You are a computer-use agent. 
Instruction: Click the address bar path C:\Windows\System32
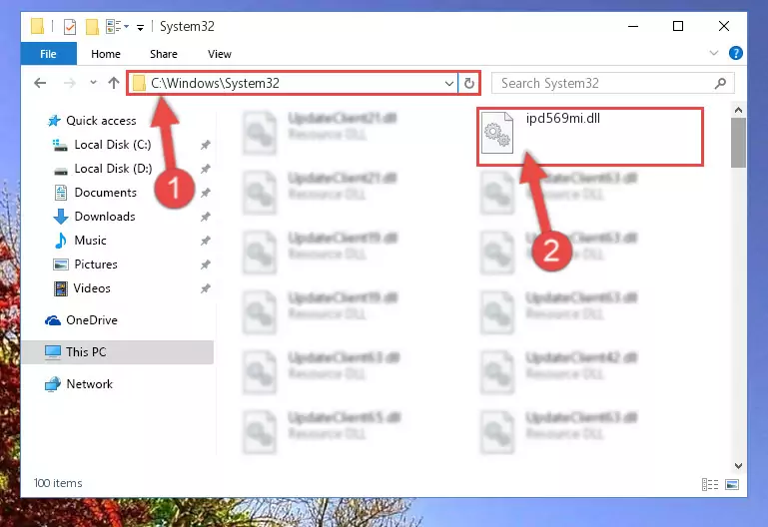(x=215, y=83)
